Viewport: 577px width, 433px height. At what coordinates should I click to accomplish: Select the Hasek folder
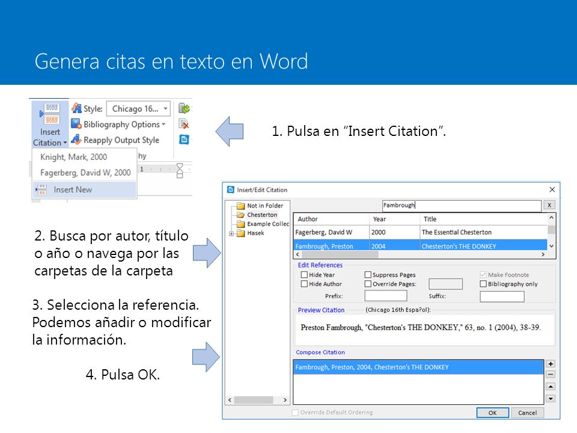tap(255, 233)
